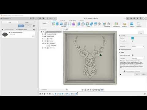Viewport: 147px width, 110px height.
Task: Jump timeline to the beginning
Action: pos(40,94)
